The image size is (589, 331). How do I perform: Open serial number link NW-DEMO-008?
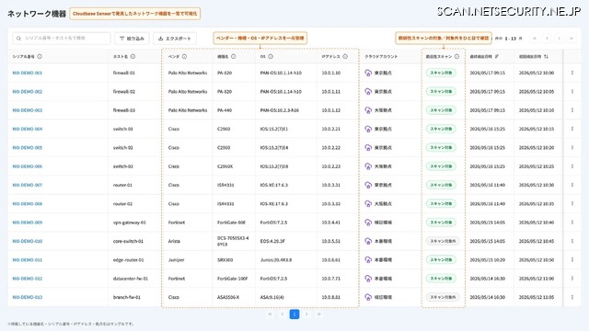(28, 204)
